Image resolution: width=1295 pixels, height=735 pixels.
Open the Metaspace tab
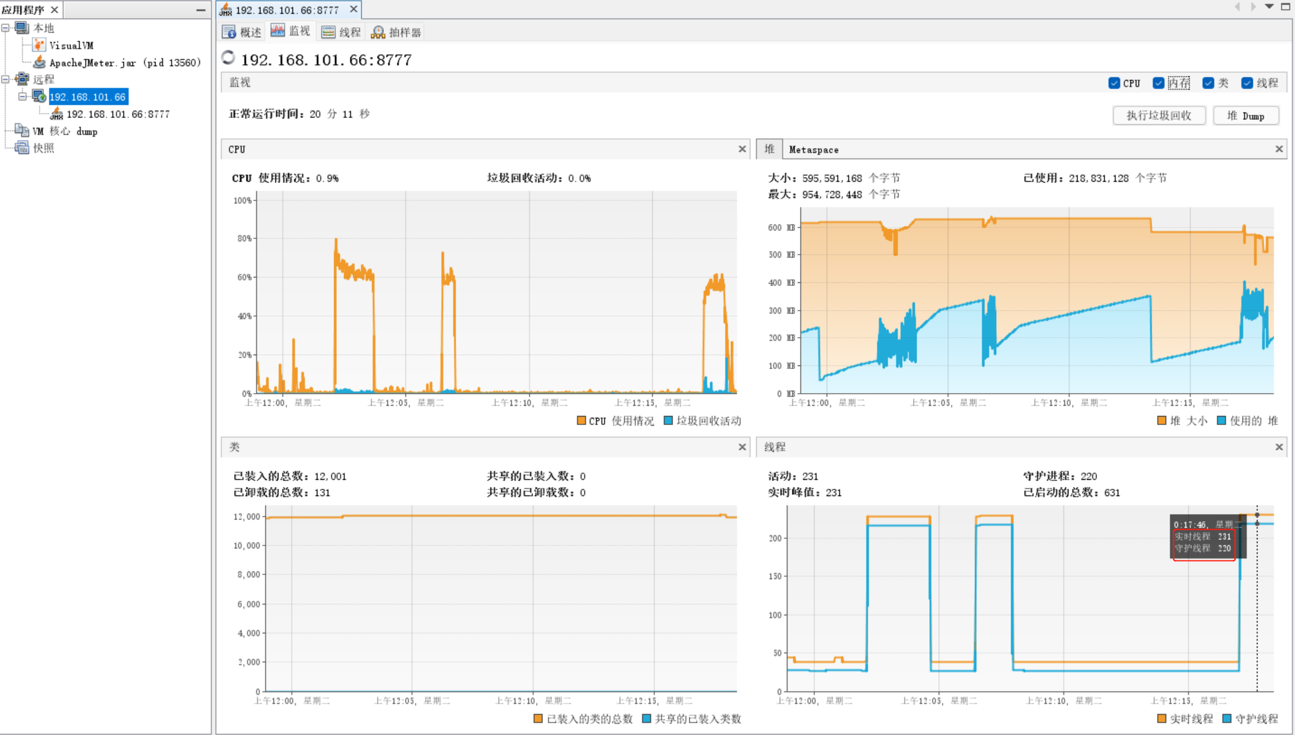pyautogui.click(x=814, y=149)
